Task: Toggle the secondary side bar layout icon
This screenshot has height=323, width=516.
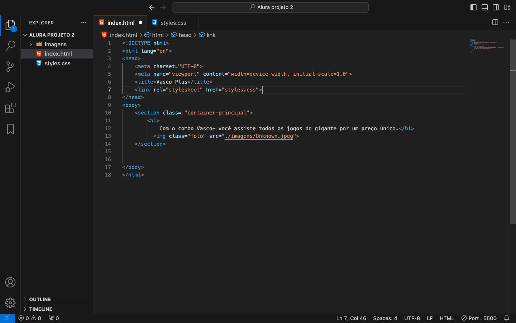Action: pos(496,7)
